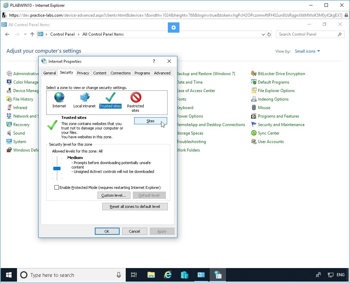Switch to the Connections tab
350x283 pixels.
click(121, 73)
